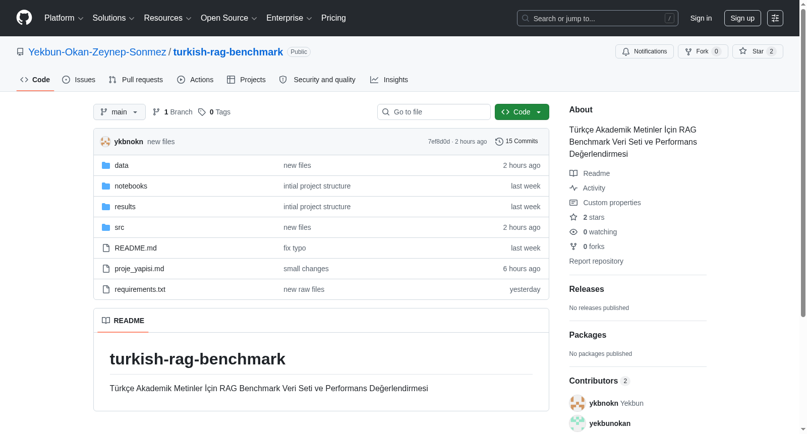The image size is (807, 434).
Task: Open the proje_yapisi.md file name
Action: 139,269
